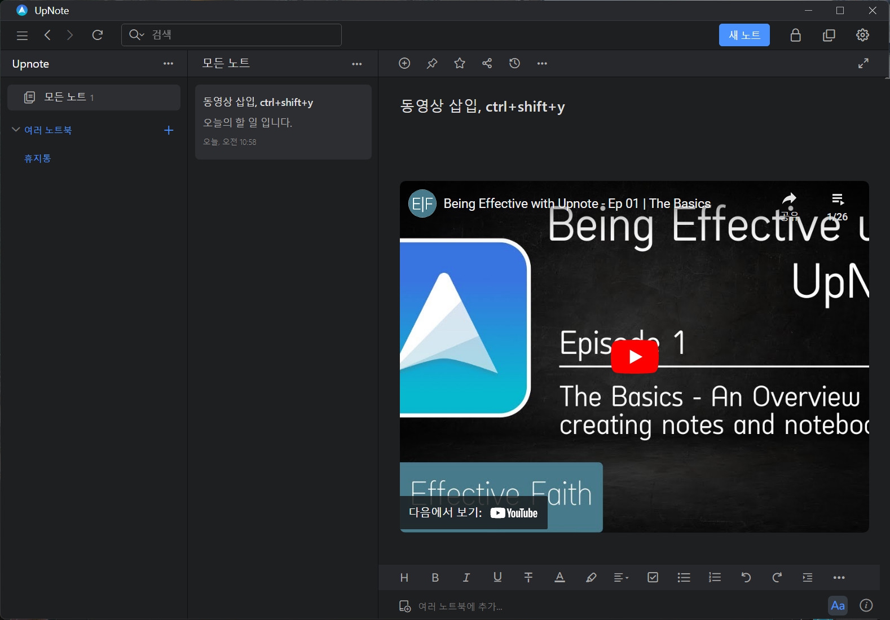
Task: Pin the current note
Action: [432, 63]
